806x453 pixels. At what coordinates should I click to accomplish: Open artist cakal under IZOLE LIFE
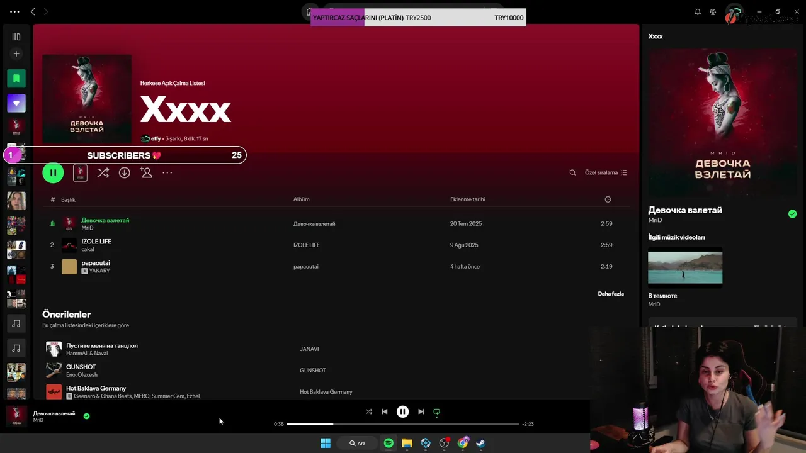point(88,249)
